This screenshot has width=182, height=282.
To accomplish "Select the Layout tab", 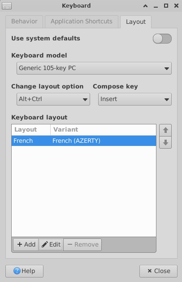I will pos(136,22).
